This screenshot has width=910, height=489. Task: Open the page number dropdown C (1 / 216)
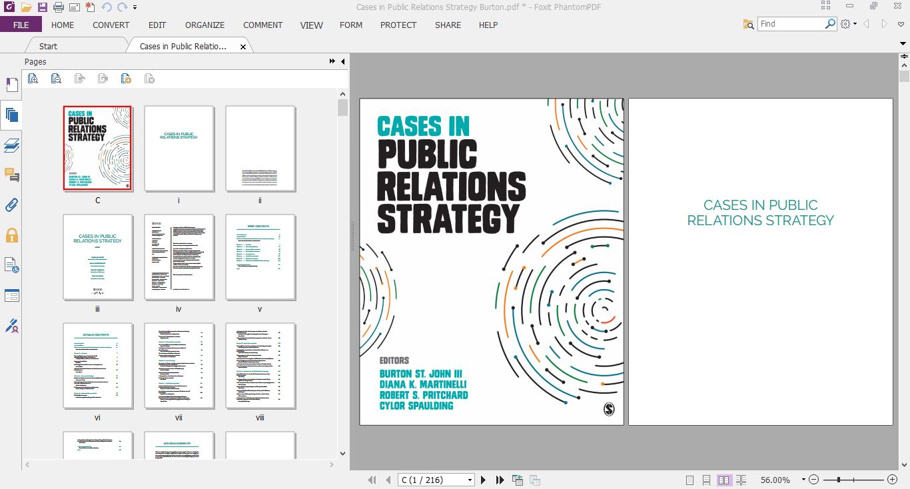click(470, 480)
